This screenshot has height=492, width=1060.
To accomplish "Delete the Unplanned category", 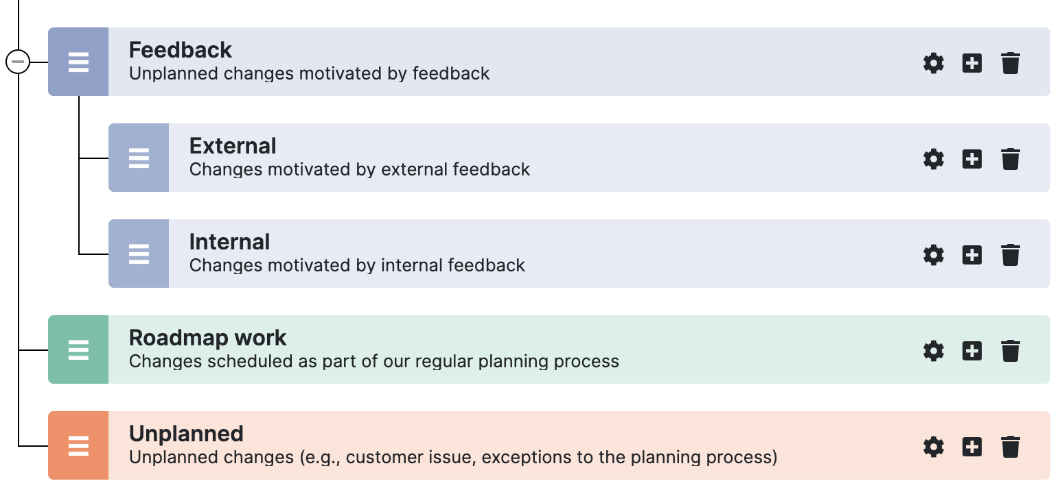I will [x=1010, y=447].
